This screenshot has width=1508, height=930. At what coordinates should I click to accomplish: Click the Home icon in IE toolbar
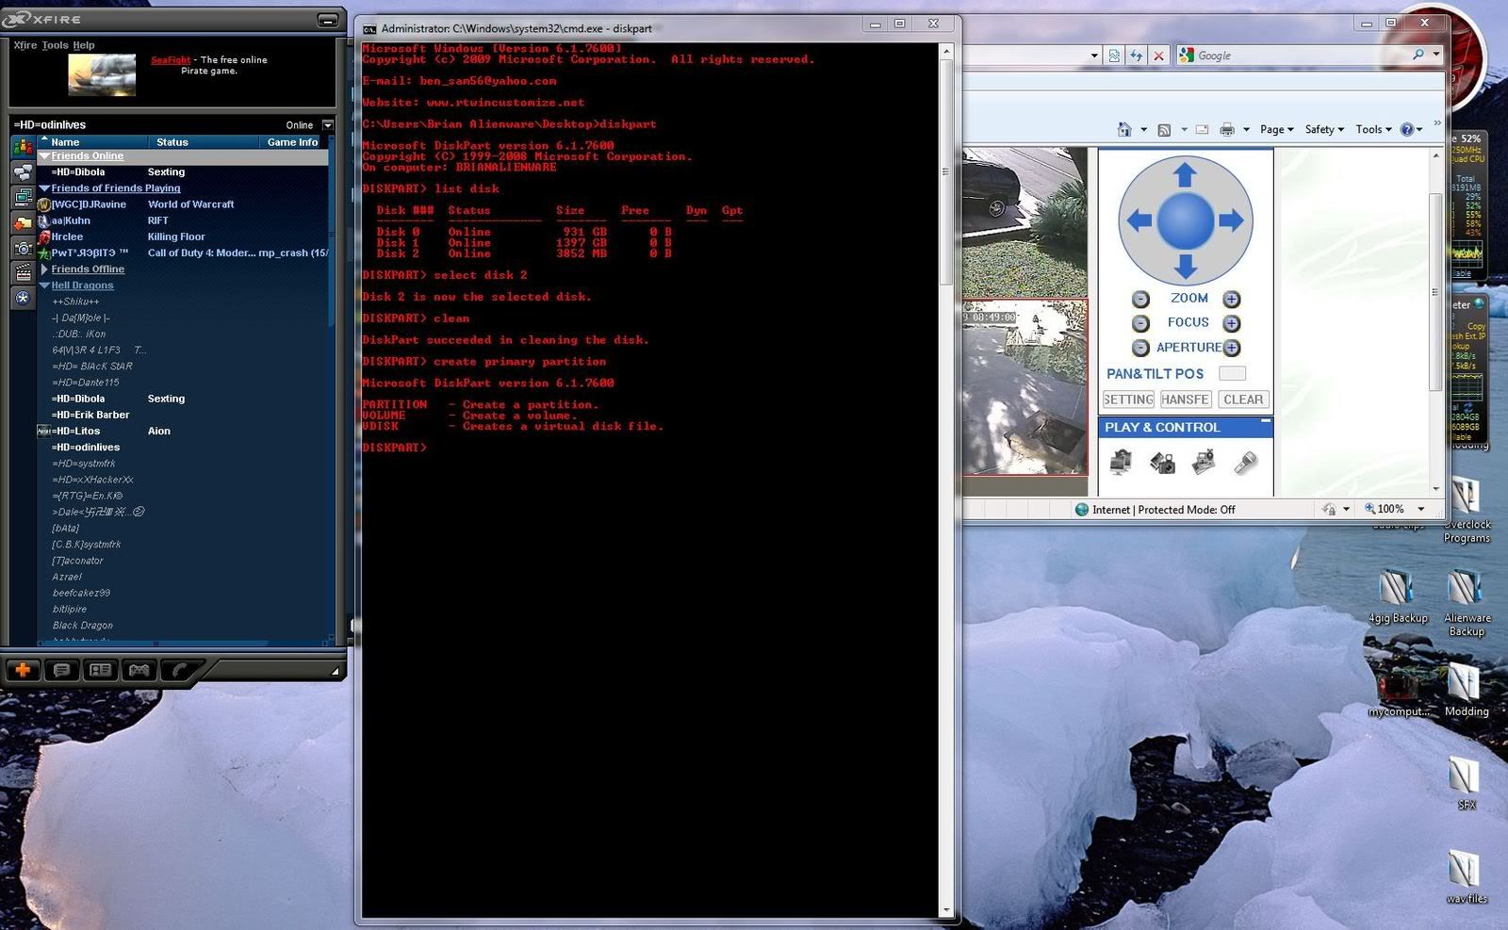point(1123,129)
